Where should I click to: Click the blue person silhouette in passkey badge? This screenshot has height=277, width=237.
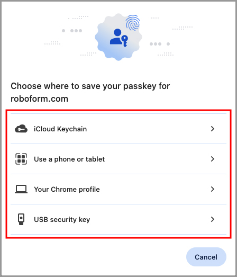(116, 37)
